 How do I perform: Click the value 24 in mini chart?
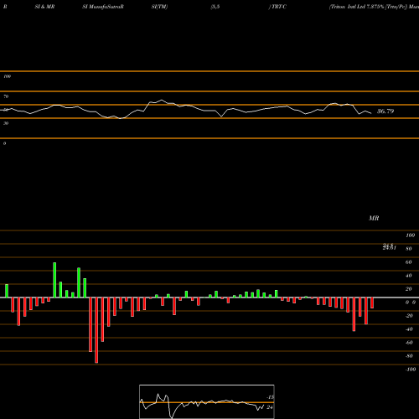coord(270,407)
